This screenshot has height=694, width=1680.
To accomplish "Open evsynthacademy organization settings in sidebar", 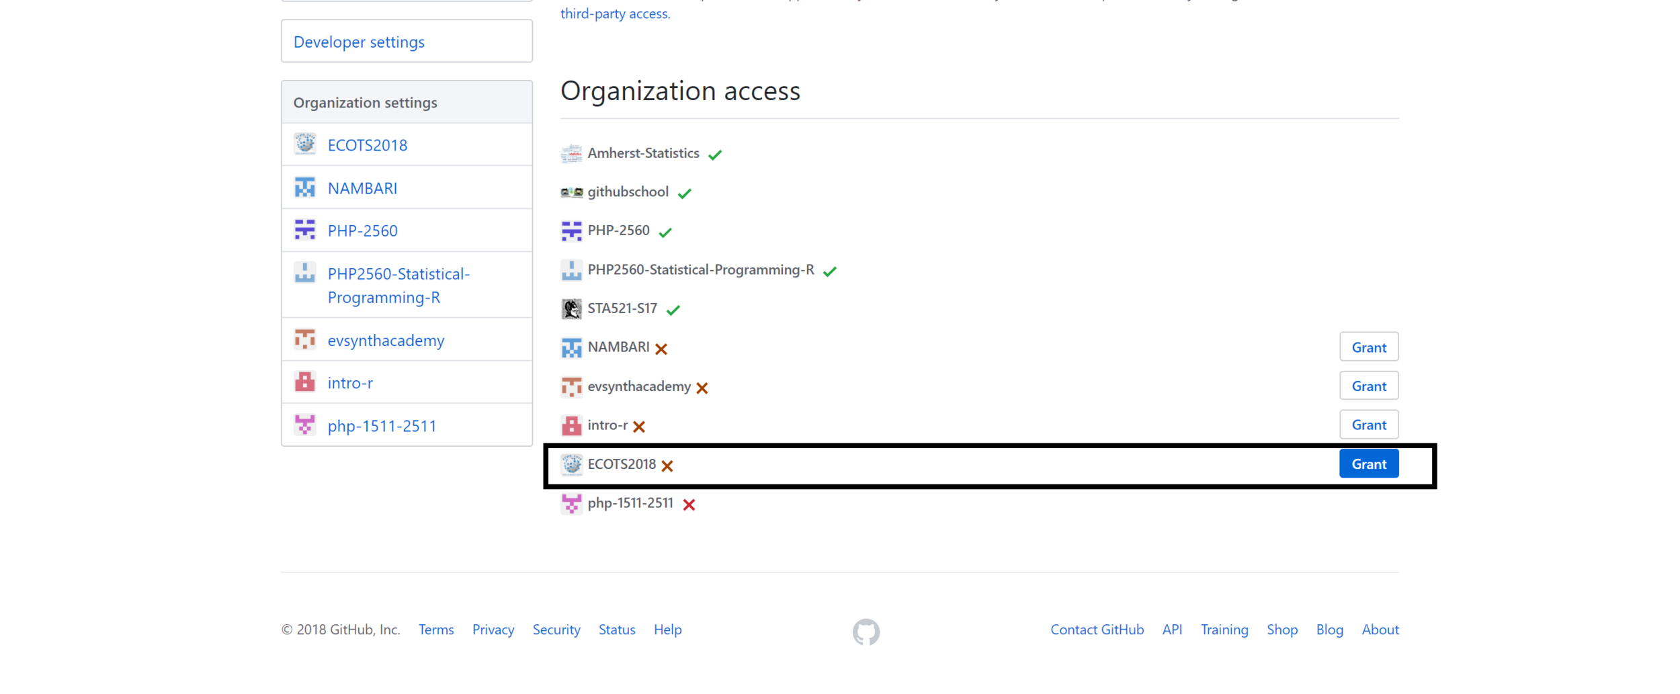I will coord(386,341).
